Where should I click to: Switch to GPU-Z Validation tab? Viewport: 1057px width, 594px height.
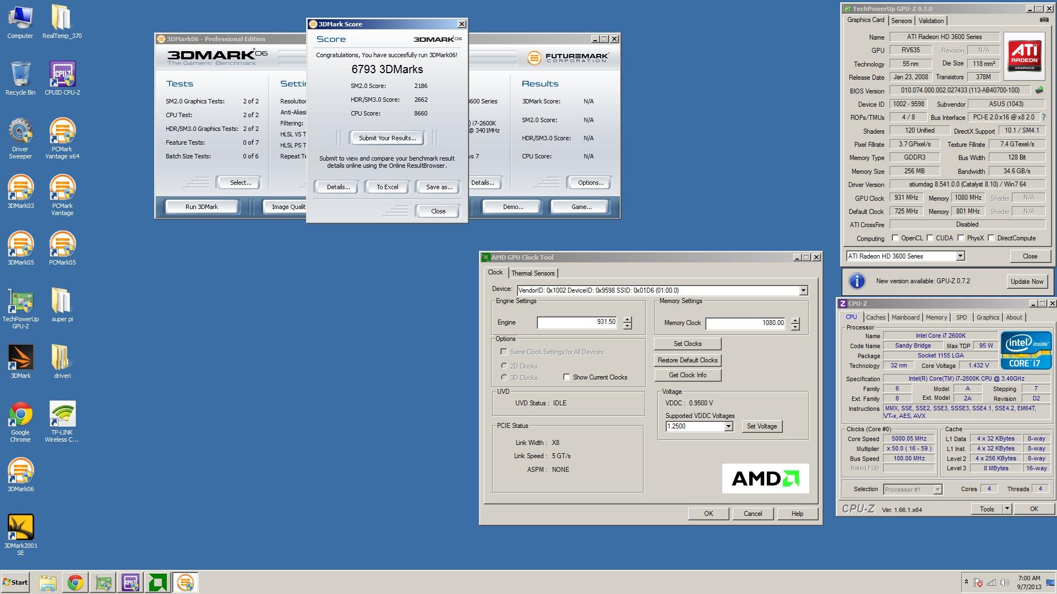931,21
